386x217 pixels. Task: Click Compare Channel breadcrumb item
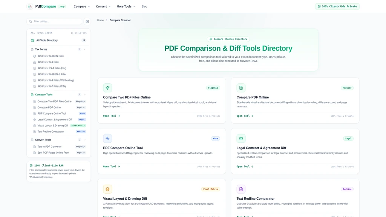tap(120, 20)
